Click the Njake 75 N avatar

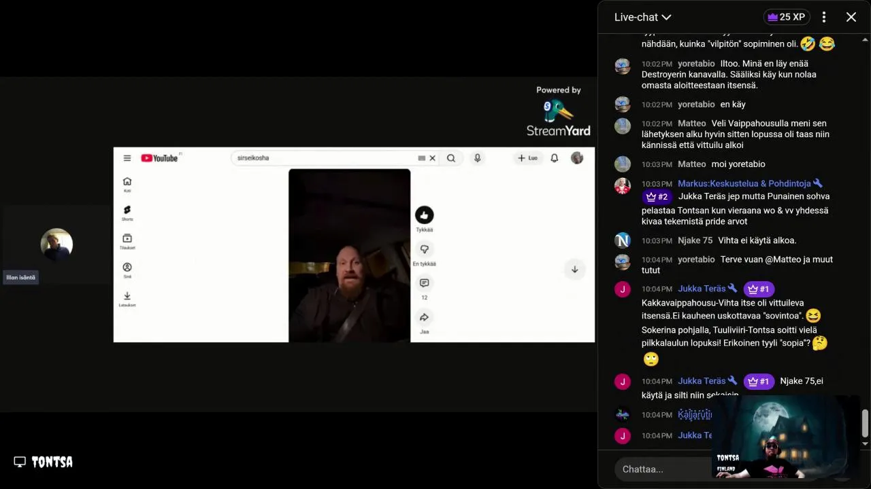click(623, 240)
